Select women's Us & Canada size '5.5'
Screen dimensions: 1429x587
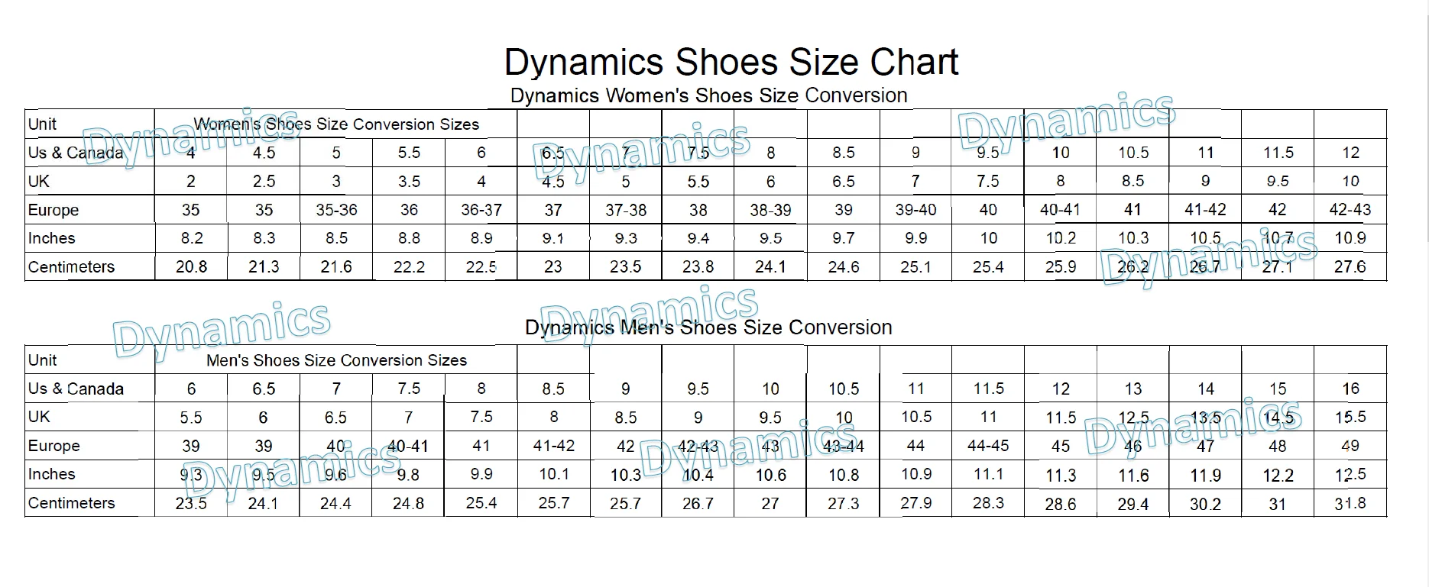409,153
